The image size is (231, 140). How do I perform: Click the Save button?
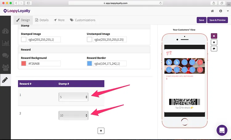click(201, 20)
